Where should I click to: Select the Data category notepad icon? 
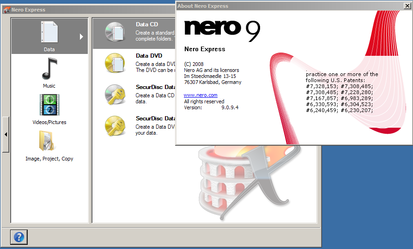click(x=49, y=32)
